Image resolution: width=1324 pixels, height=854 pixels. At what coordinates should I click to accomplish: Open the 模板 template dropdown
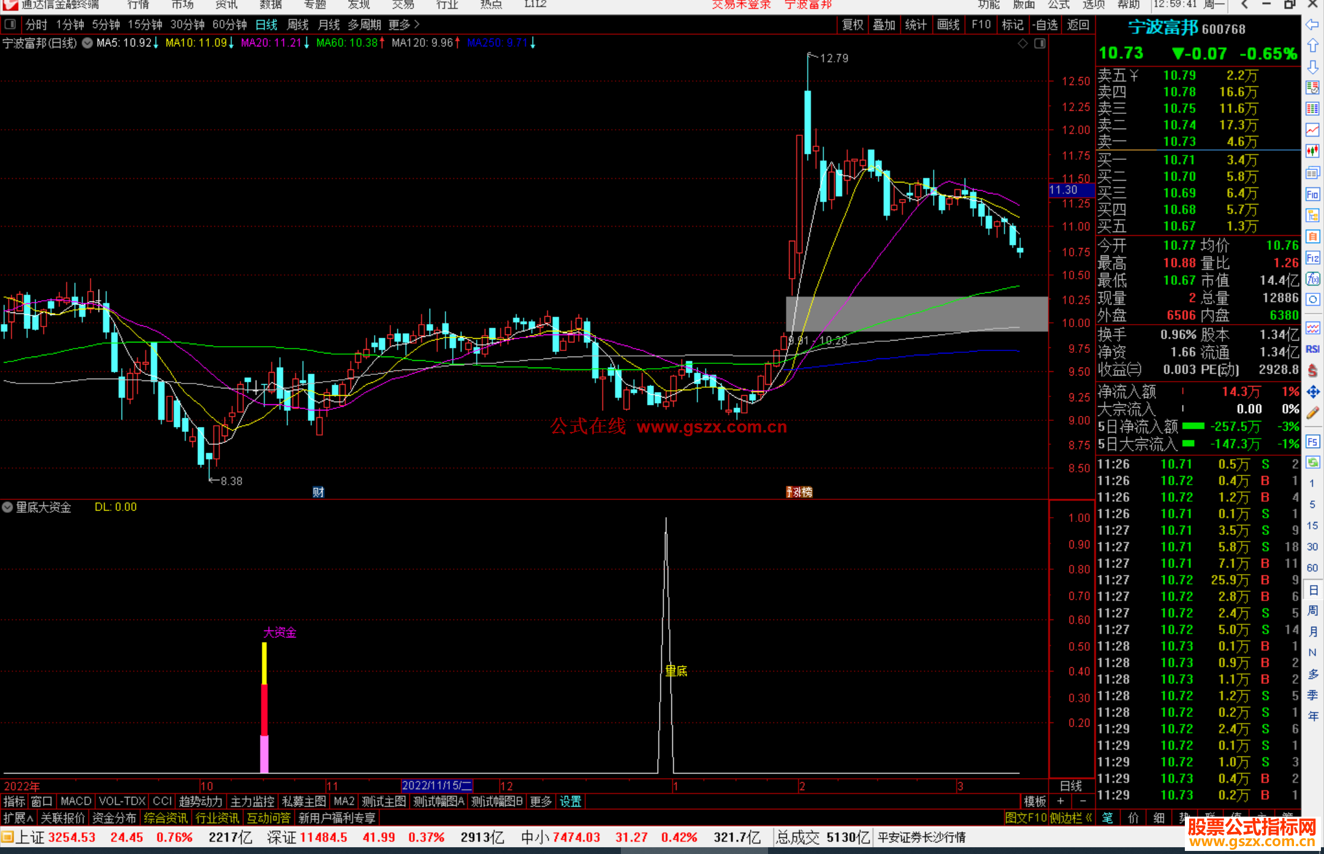[1035, 801]
